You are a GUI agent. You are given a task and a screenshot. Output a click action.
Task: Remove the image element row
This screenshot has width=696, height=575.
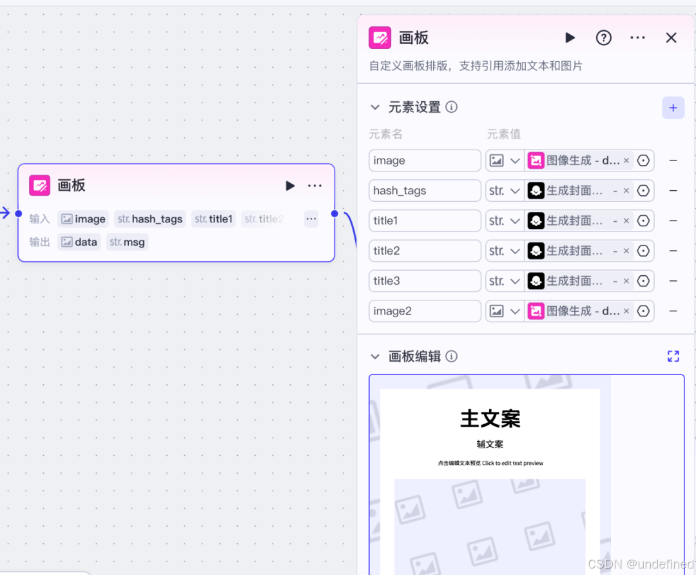[x=673, y=161]
